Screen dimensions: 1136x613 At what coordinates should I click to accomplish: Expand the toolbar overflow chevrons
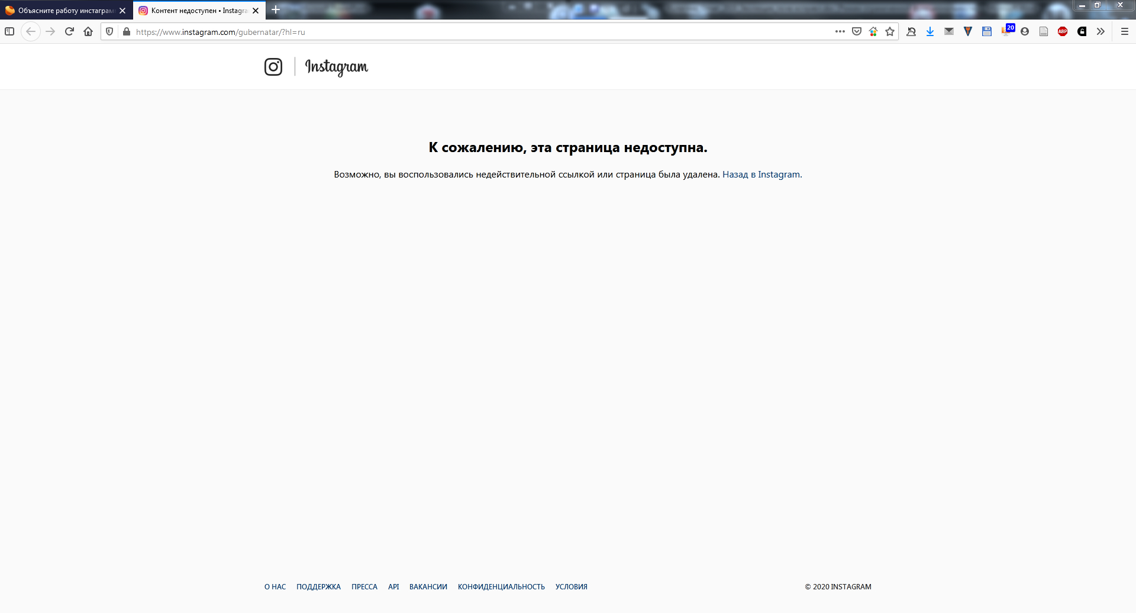(x=1100, y=31)
